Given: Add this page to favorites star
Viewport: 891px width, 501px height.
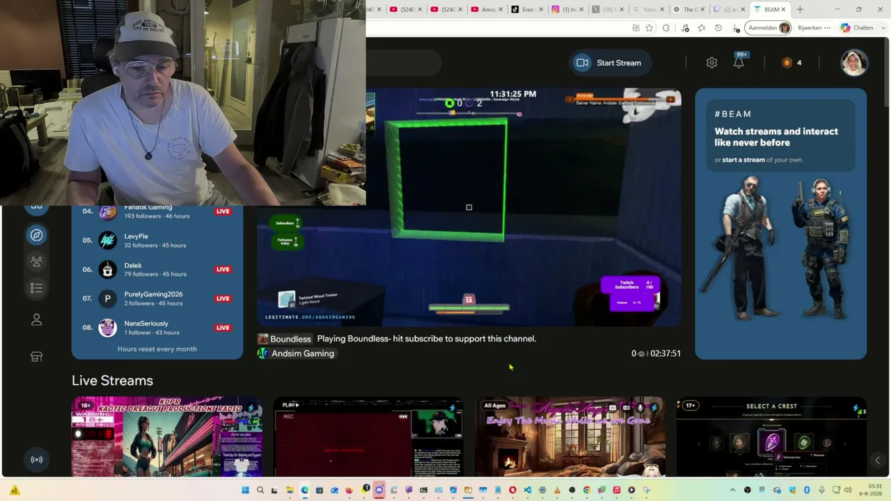Looking at the screenshot, I should click(x=649, y=28).
